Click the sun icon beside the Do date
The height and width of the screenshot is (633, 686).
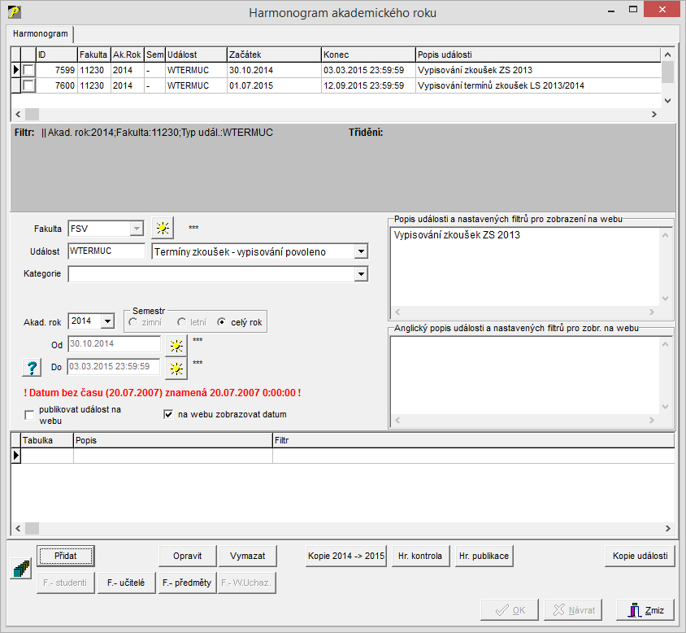coord(175,369)
